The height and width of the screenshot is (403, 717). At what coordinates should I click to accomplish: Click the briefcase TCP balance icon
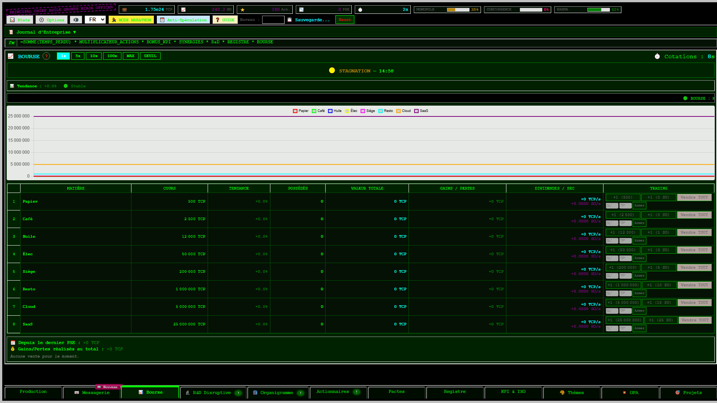coord(125,10)
